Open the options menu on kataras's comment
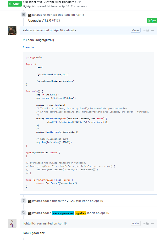The height and width of the screenshot is (240, 160). click(x=153, y=30)
